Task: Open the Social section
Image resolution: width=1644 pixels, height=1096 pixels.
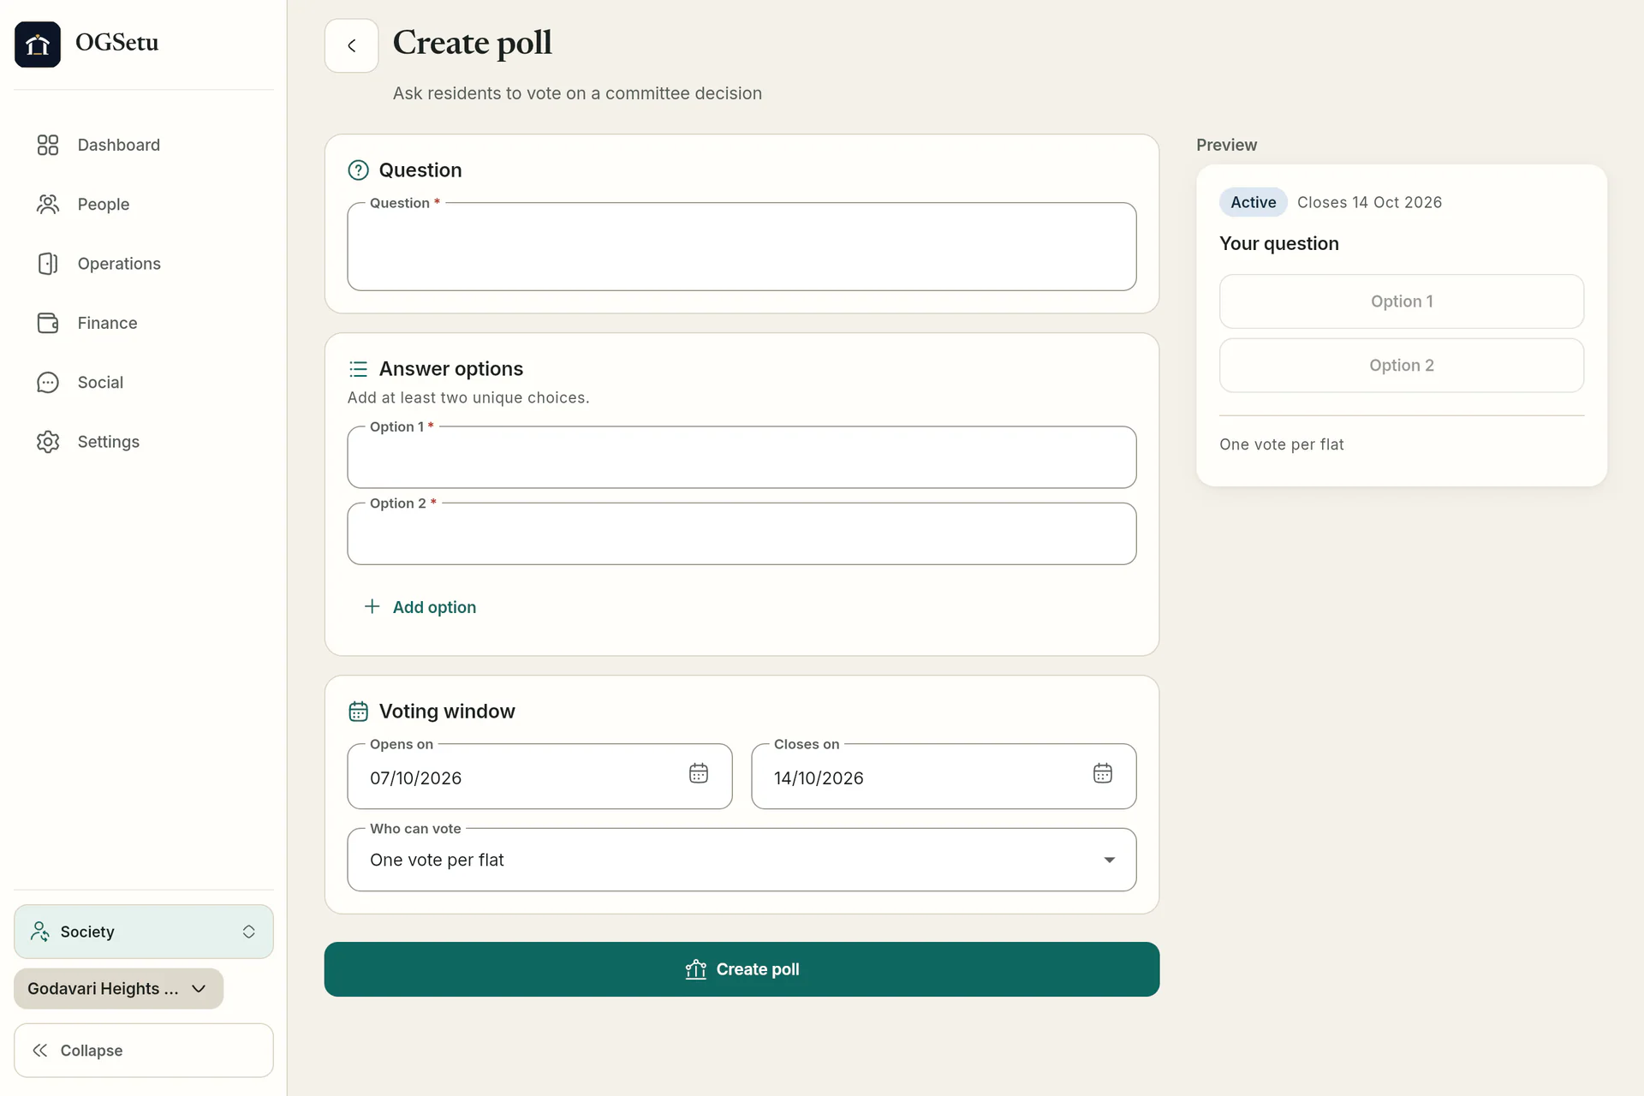Action: coord(144,382)
